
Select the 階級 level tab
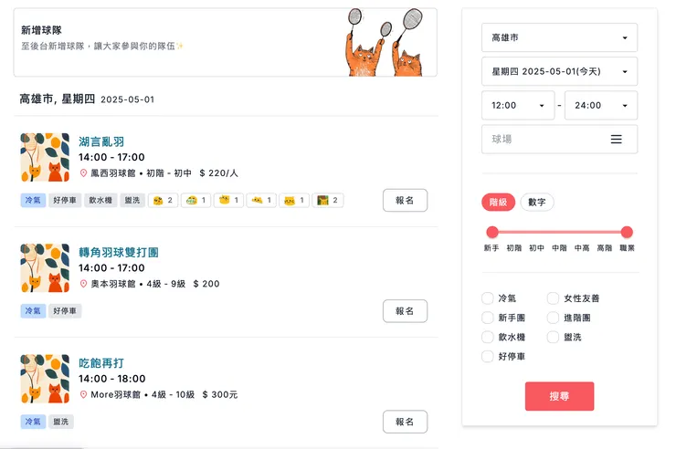499,203
